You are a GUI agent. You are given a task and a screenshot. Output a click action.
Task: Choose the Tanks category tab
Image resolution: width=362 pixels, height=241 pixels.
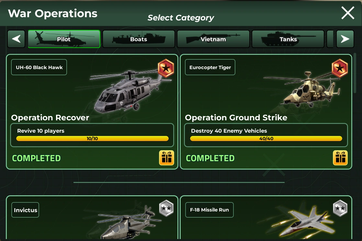[x=288, y=39]
